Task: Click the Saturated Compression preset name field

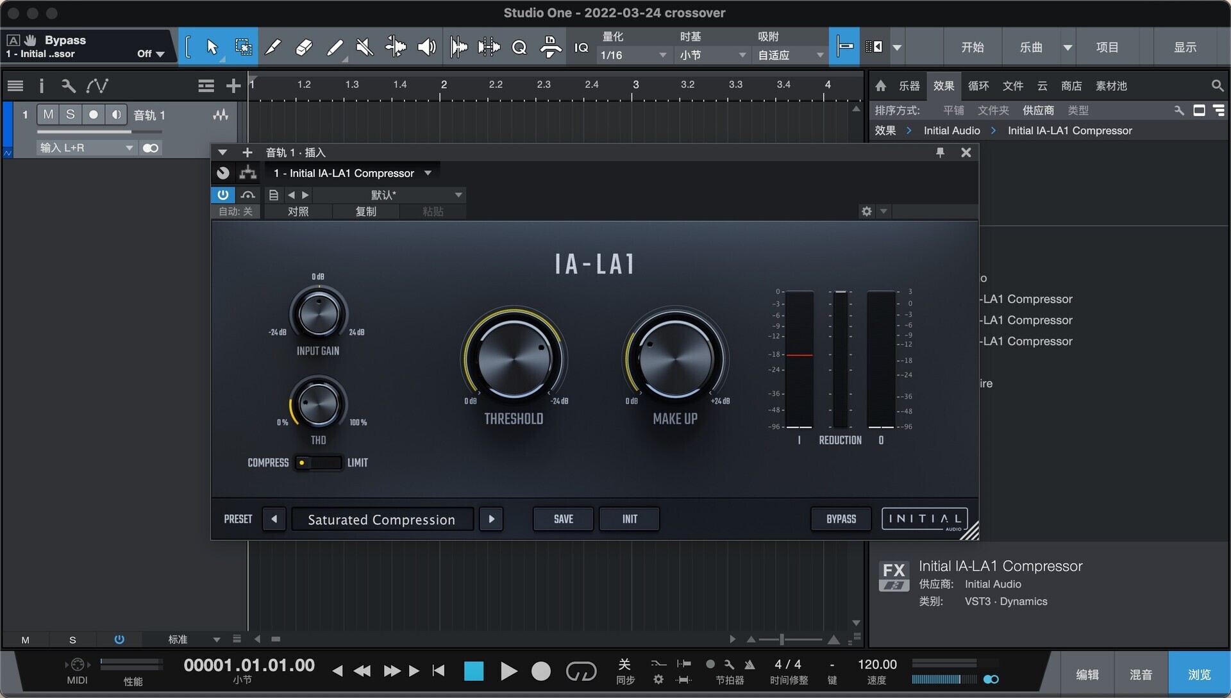Action: (x=382, y=519)
